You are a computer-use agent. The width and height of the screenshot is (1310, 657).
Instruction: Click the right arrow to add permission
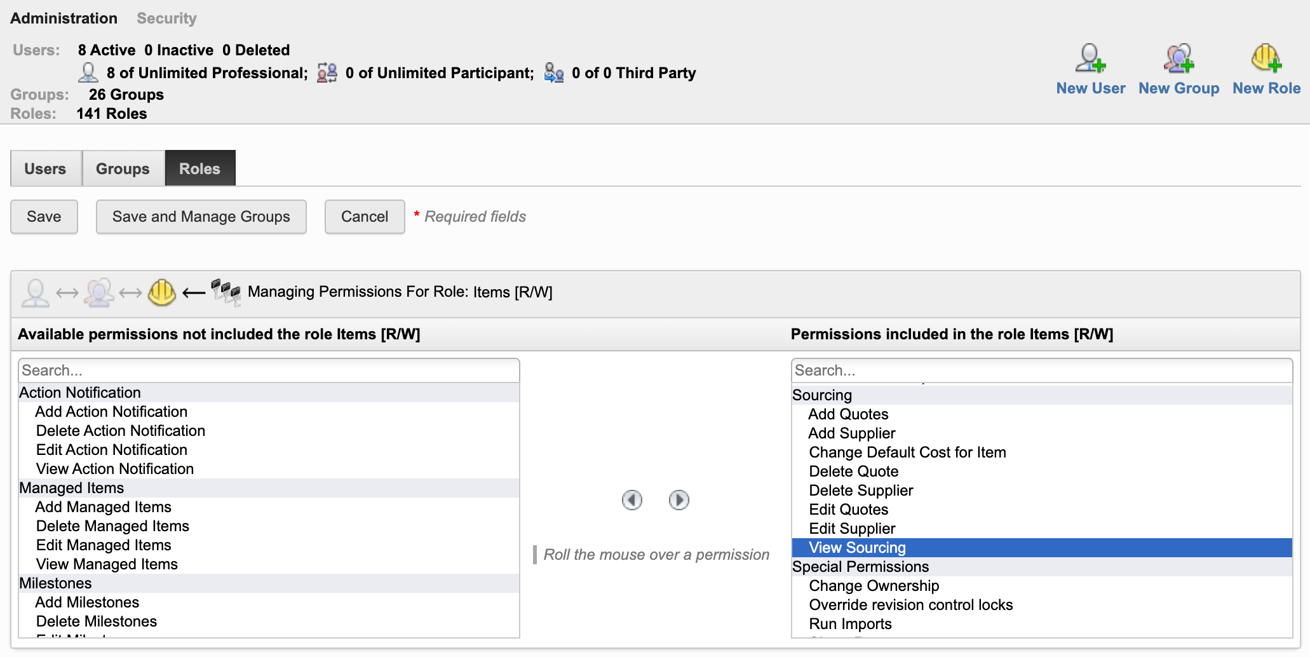[679, 500]
